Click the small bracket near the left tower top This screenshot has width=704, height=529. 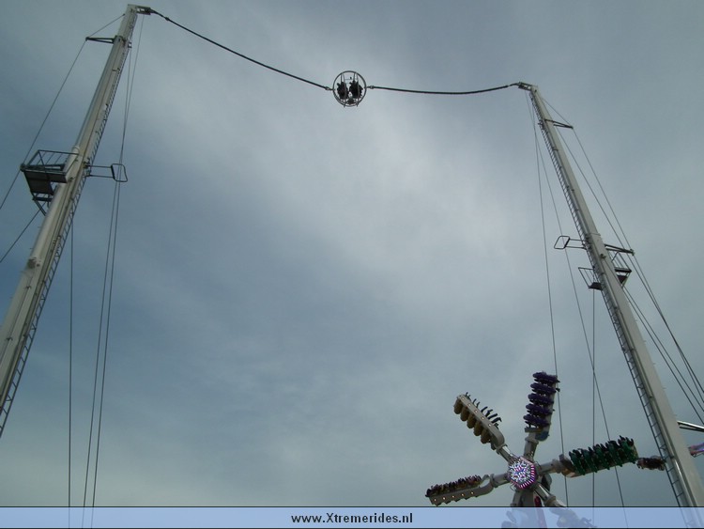(99, 39)
